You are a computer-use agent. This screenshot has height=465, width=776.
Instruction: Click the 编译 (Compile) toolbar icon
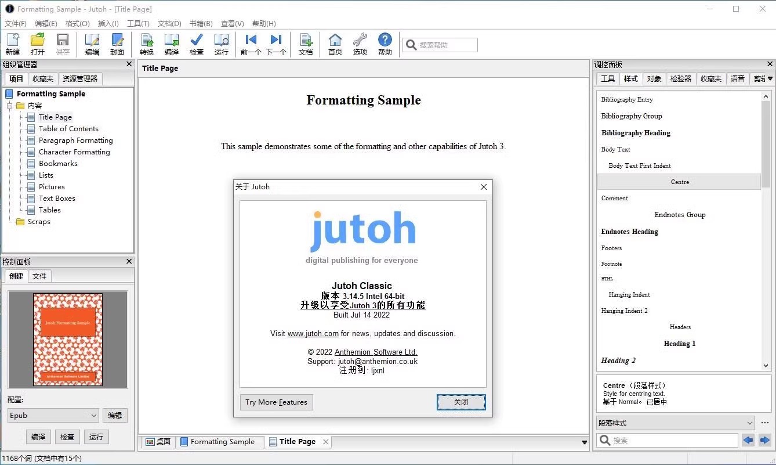[172, 44]
